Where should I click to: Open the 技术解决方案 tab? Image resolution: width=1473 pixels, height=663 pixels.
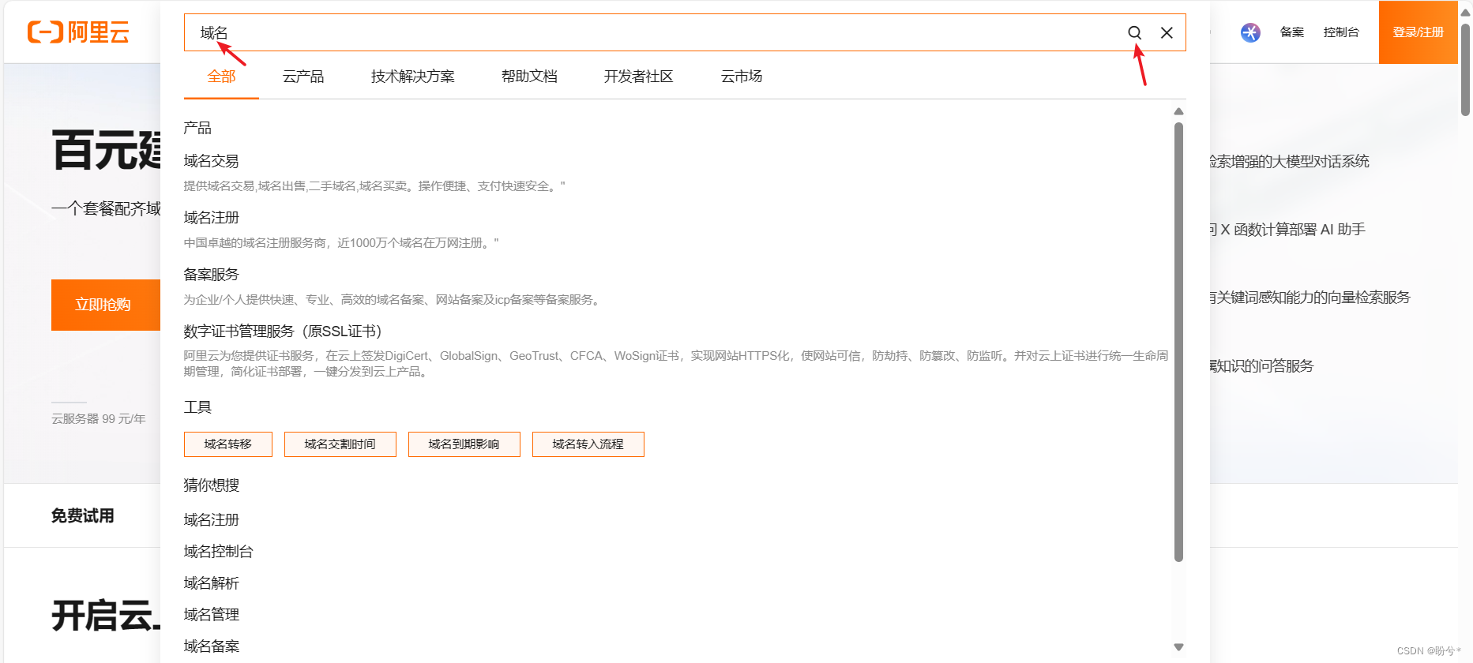pos(412,77)
